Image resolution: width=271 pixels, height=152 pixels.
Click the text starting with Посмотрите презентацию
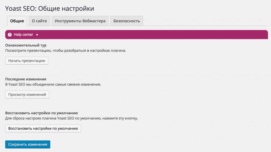(x=66, y=51)
